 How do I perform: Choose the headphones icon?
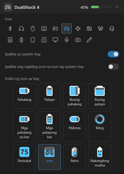coord(21,29)
